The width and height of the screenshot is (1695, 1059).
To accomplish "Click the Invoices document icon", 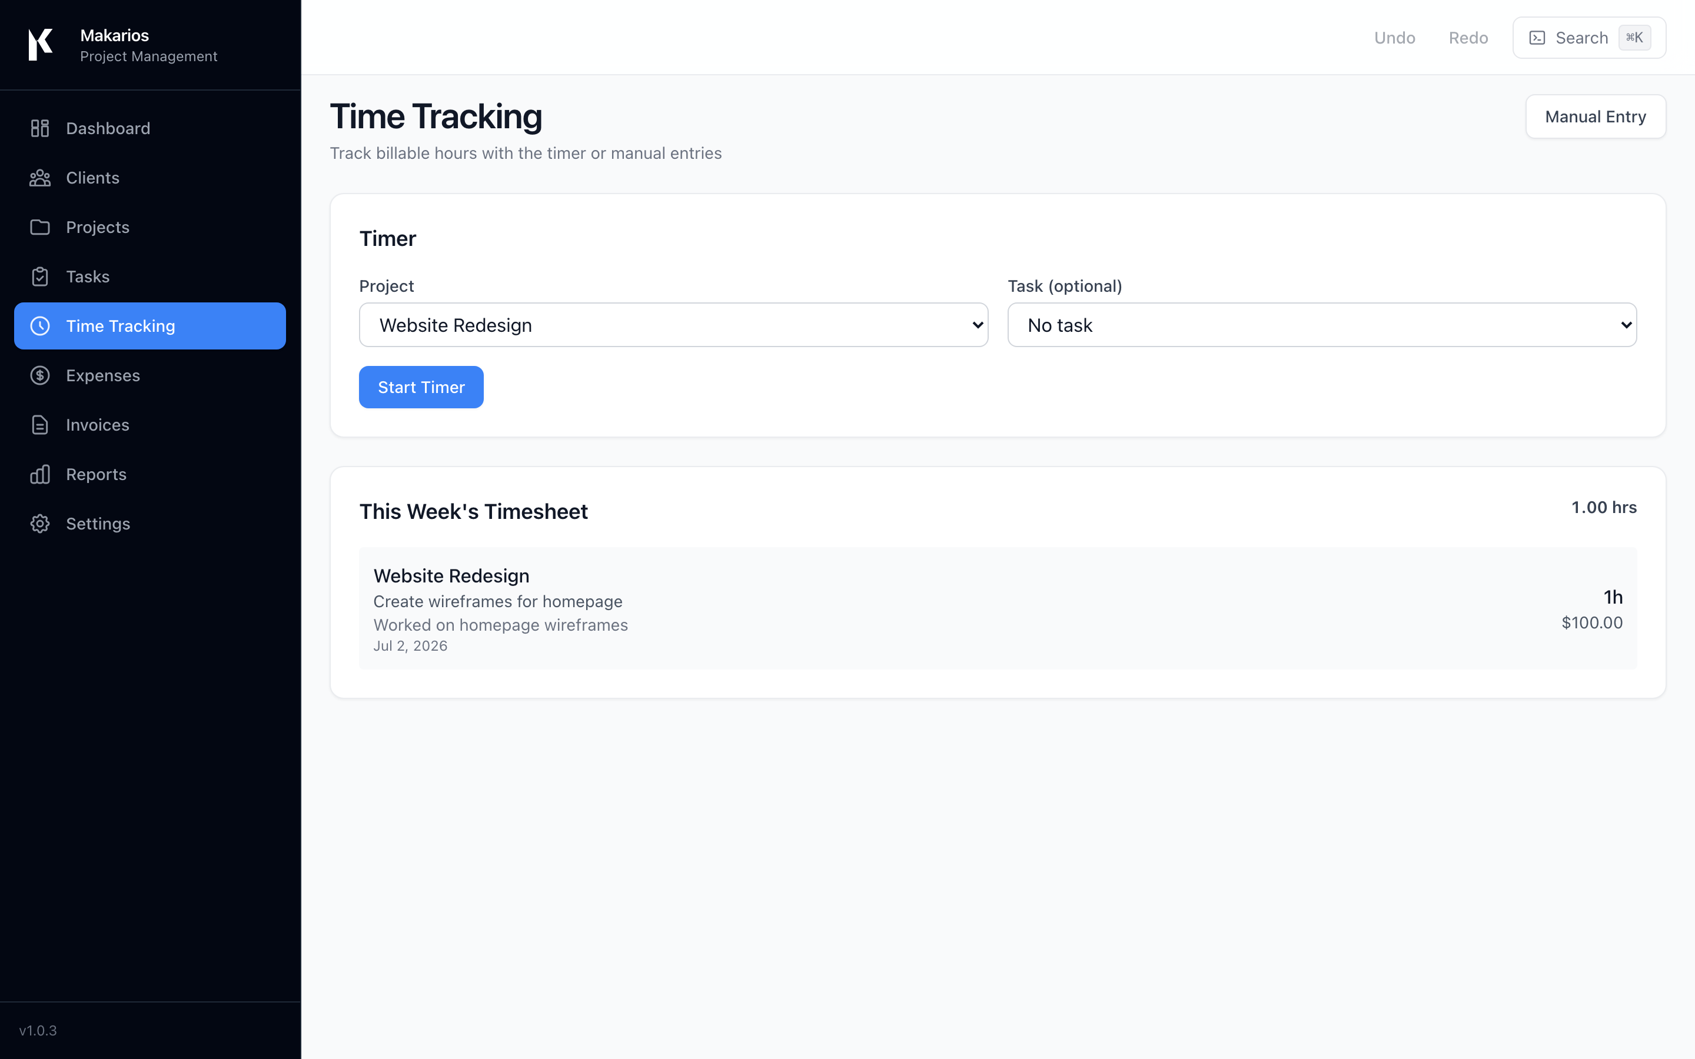I will [40, 425].
